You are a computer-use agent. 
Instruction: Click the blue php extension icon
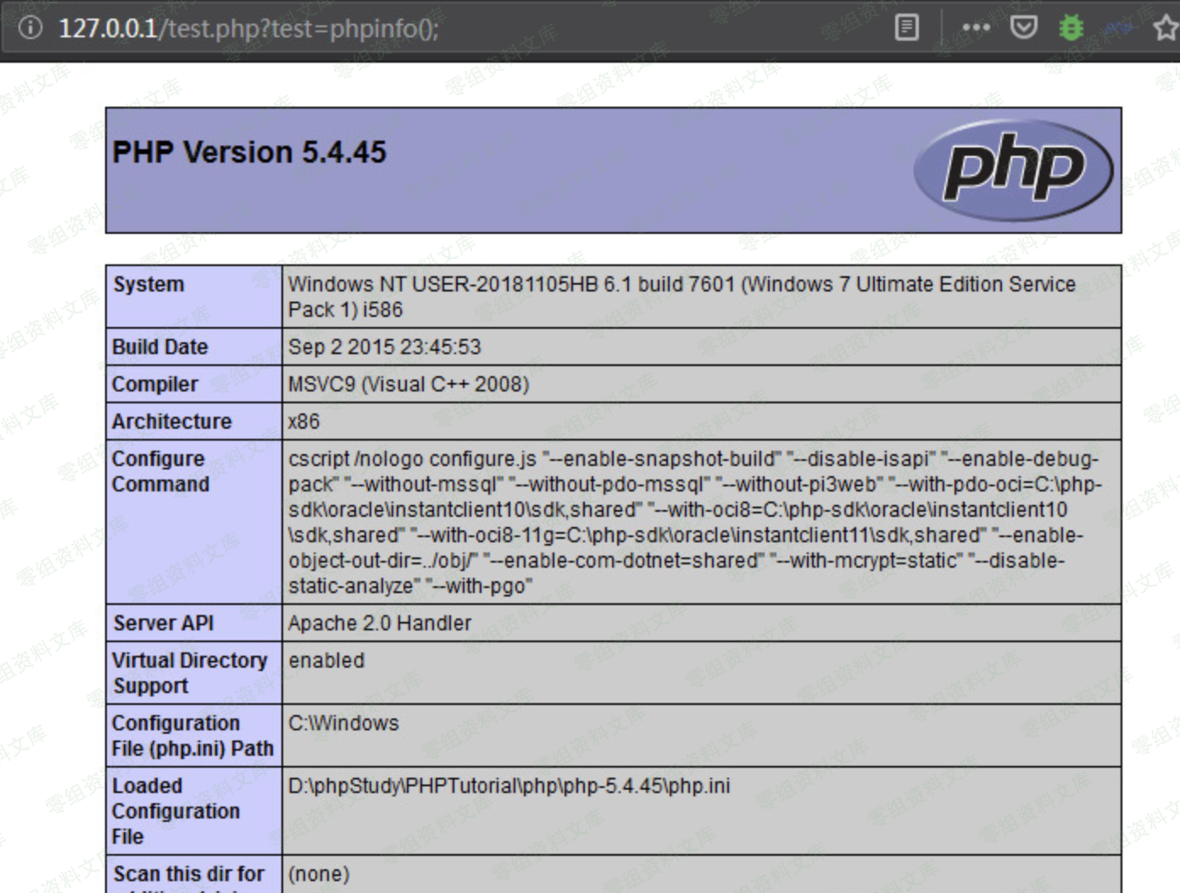(1118, 28)
